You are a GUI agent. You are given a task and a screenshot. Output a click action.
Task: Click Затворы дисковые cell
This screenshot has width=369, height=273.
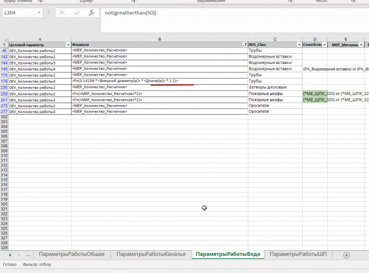275,87
